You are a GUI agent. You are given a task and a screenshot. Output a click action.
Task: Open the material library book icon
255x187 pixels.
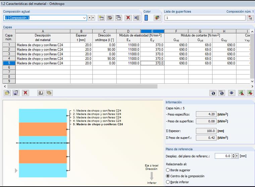pos(40,93)
